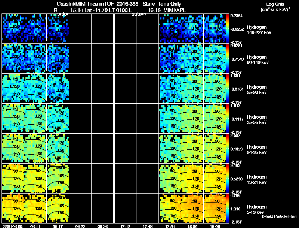Select the 06:11 time label
This screenshot has width=299, height=228.
35,226
